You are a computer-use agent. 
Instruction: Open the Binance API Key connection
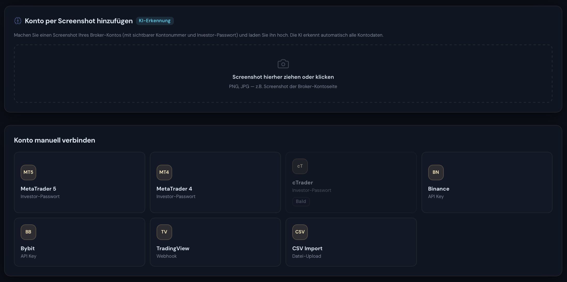tap(487, 182)
